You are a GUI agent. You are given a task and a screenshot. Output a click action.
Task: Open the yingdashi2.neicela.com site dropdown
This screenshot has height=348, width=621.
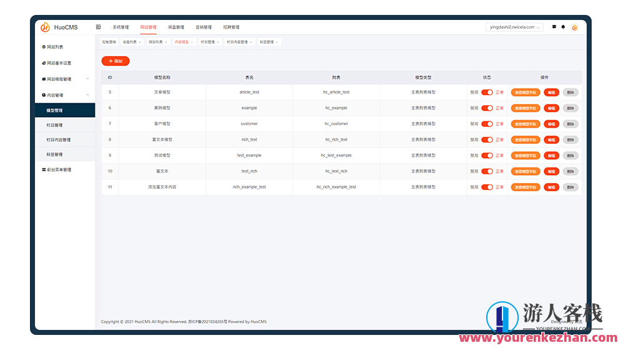[514, 27]
